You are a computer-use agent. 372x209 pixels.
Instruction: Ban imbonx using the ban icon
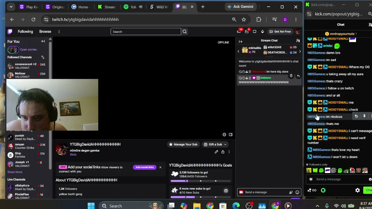click(240, 78)
